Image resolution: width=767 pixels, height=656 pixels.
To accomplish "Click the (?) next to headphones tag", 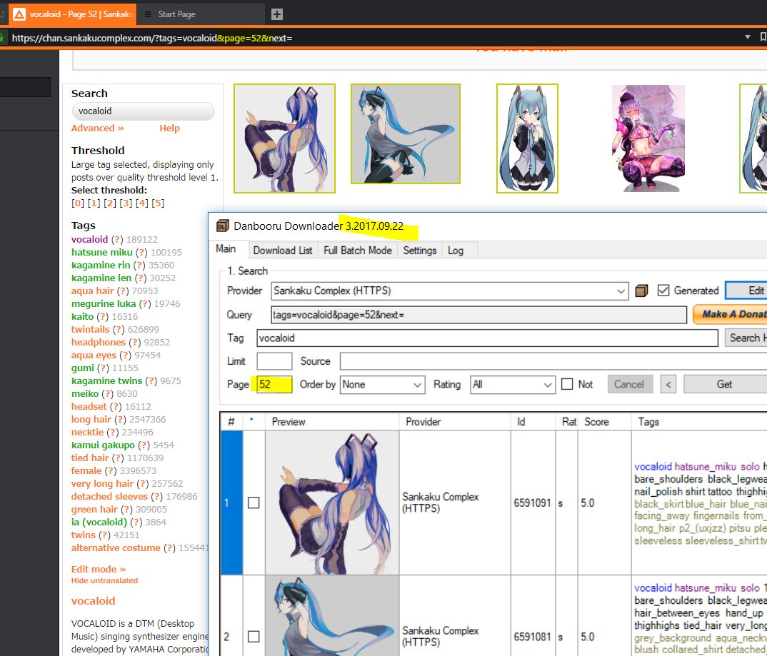I will tap(135, 342).
